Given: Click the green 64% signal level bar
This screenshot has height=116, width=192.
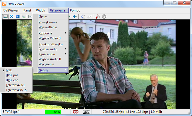Looking at the screenshot, I should coord(53,112).
